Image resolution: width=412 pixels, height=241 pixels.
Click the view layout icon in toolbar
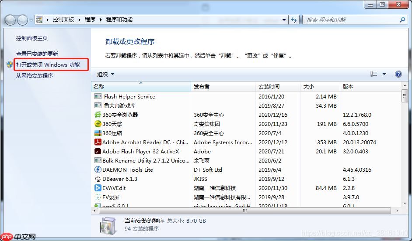pos(374,74)
